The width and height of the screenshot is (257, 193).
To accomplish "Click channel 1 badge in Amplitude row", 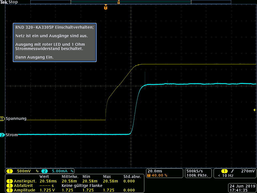I will point(10,190).
